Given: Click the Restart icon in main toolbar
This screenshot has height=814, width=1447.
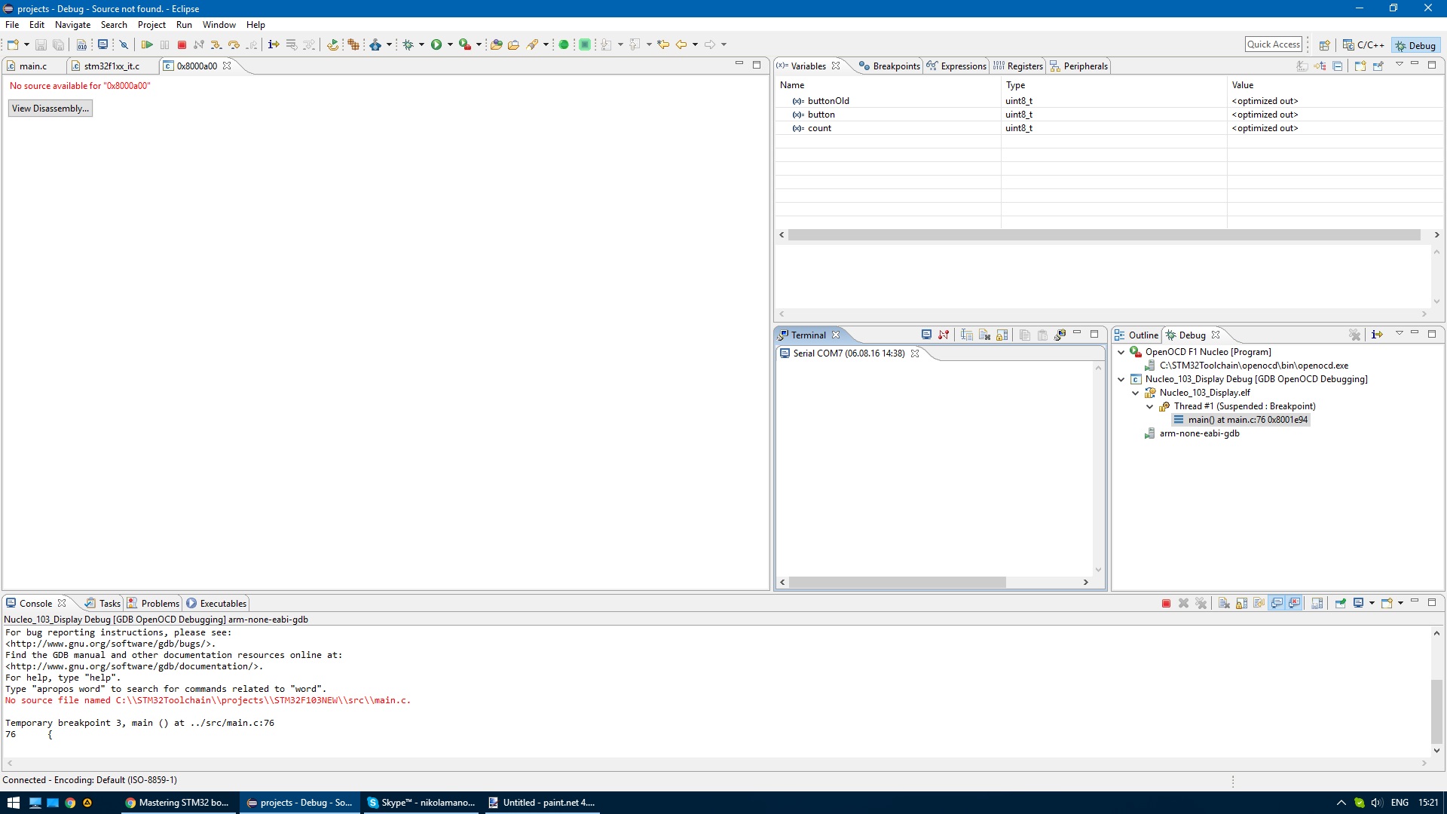Looking at the screenshot, I should (x=332, y=45).
